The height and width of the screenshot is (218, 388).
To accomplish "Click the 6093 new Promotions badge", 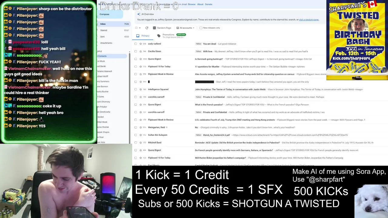I will coord(181,35).
